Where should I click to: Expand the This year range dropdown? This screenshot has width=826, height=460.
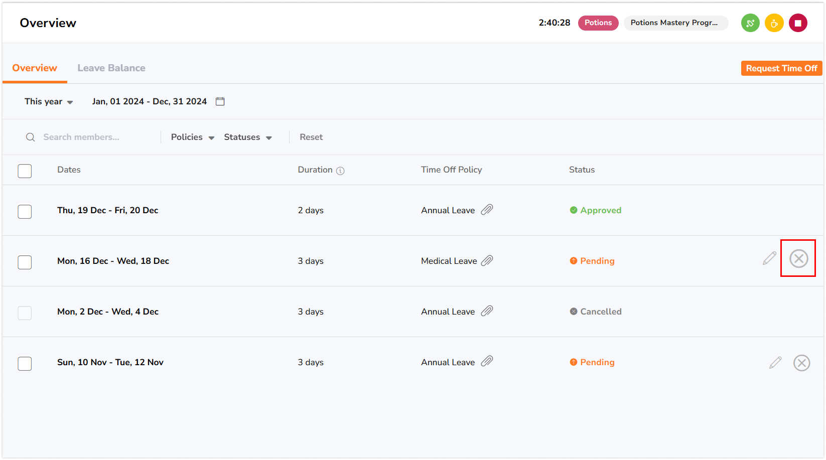click(49, 101)
